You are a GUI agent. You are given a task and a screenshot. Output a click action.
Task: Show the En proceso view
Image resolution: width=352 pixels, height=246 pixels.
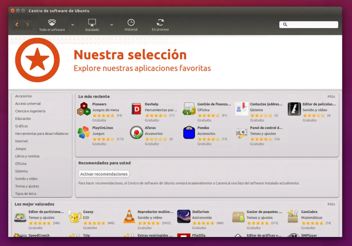[160, 25]
